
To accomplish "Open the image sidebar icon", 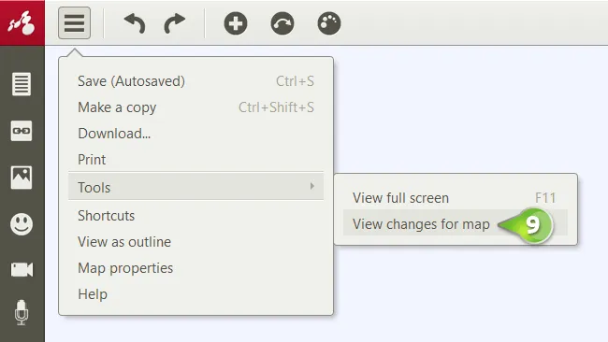I will click(22, 178).
